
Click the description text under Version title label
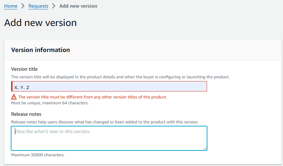coord(120,77)
